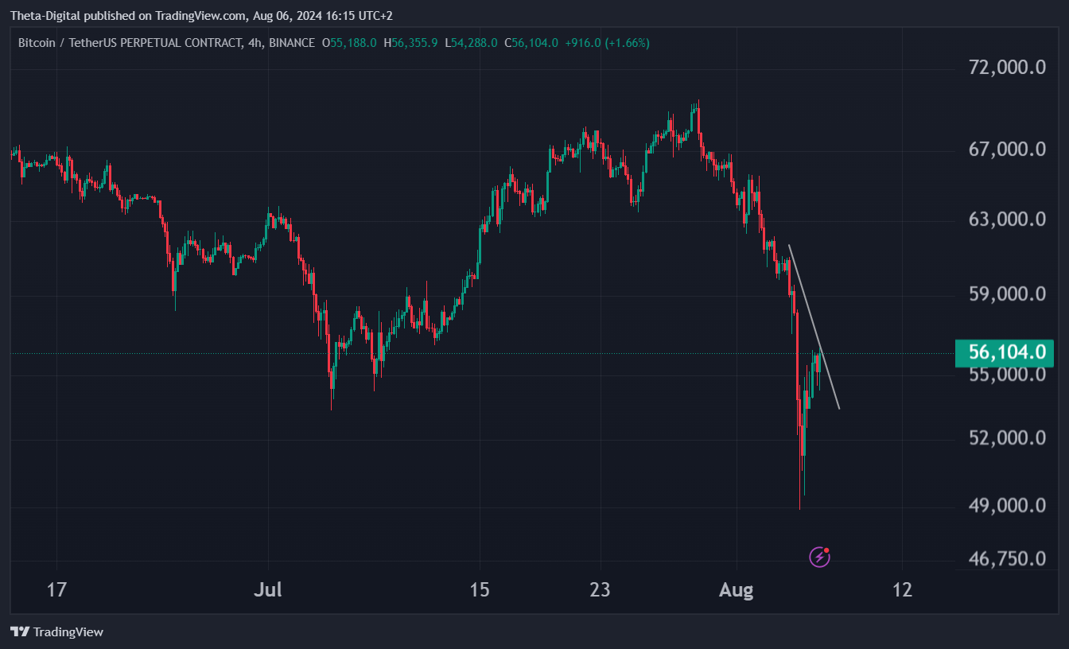Click the open value O55,188.0
The image size is (1069, 649).
(x=349, y=43)
